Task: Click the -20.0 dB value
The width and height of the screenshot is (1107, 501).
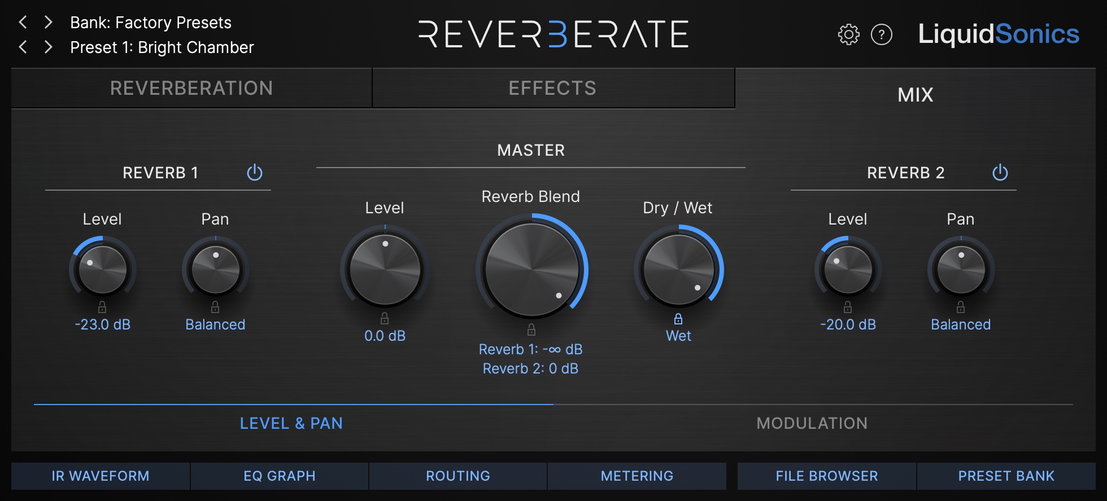Action: [x=848, y=324]
